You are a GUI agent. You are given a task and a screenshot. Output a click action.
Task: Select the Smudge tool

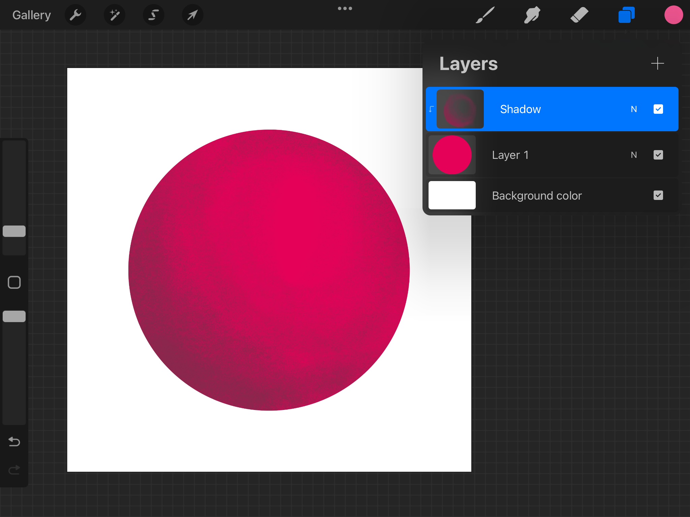532,15
